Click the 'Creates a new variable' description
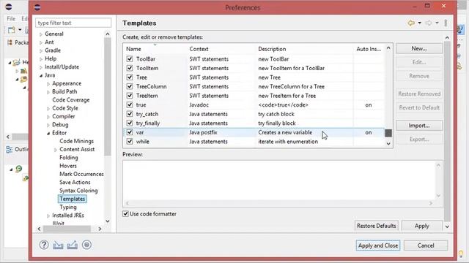The image size is (469, 263). 285,132
